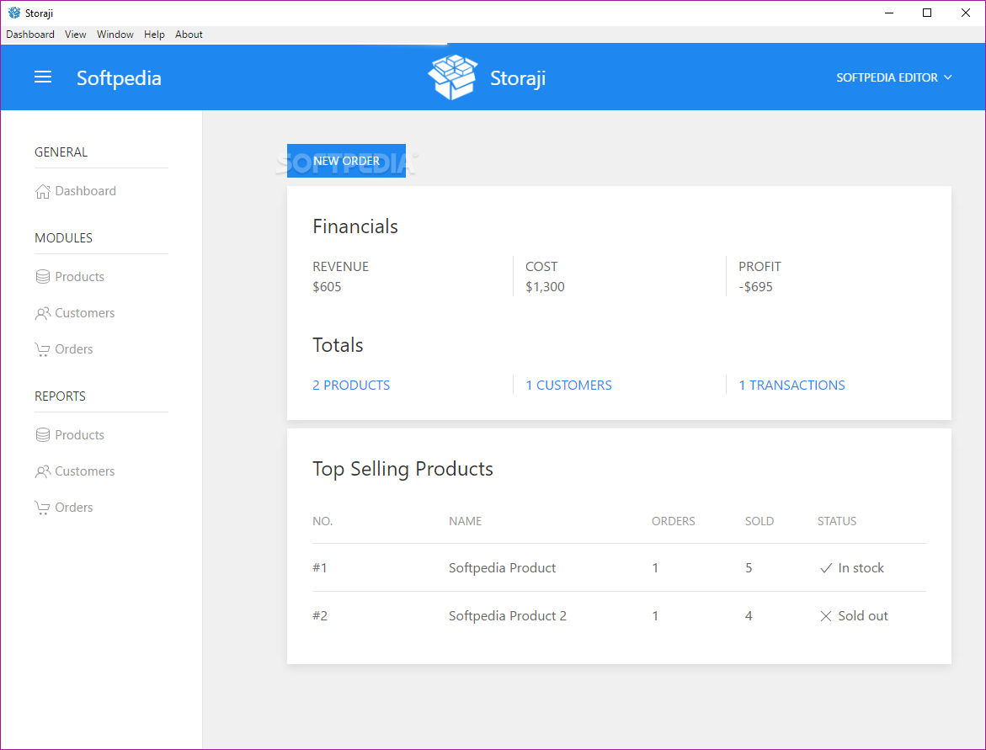The image size is (986, 750).
Task: Open Products report in sidebar
Action: point(70,435)
